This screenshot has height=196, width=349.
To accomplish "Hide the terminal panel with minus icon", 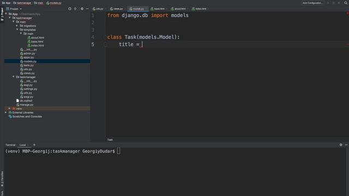I will [346, 145].
